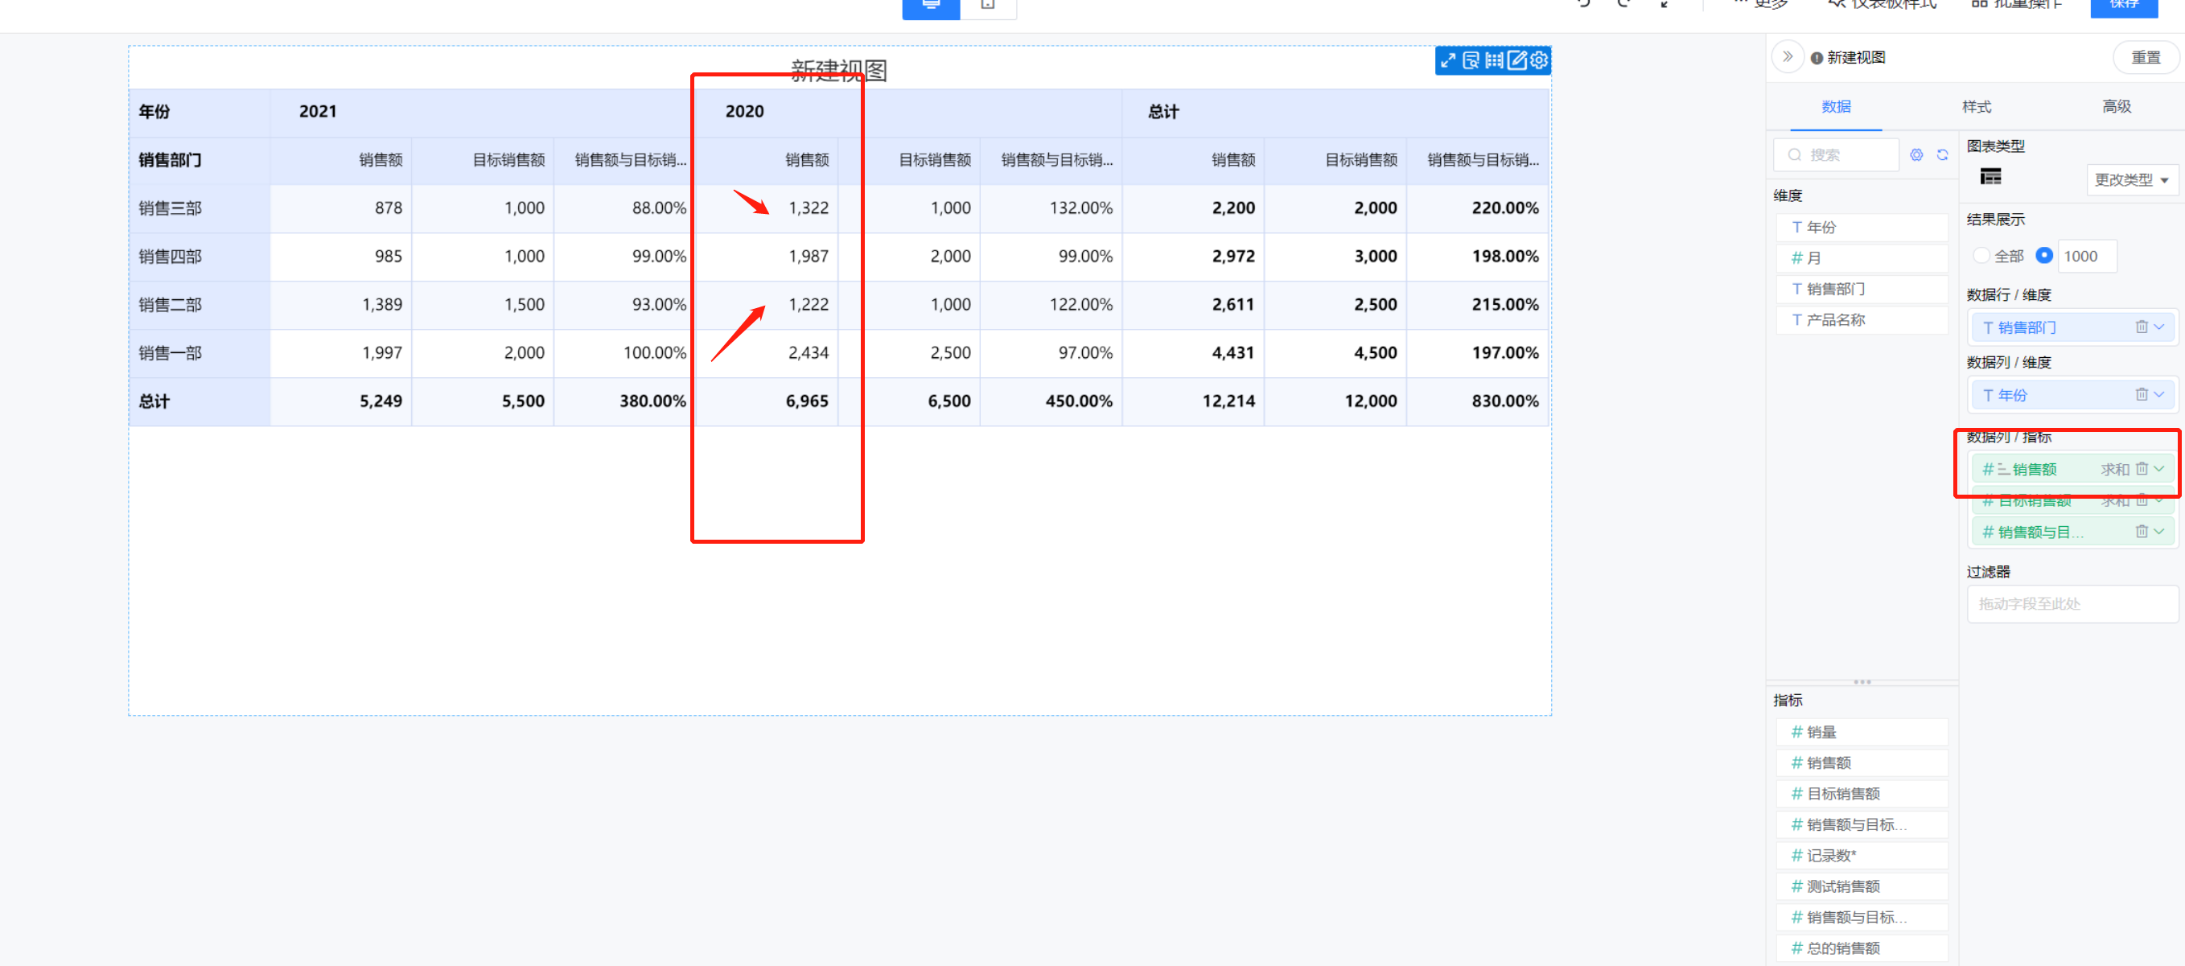Click refresh icon beside field search
Image resolution: width=2185 pixels, height=966 pixels.
click(x=1941, y=154)
